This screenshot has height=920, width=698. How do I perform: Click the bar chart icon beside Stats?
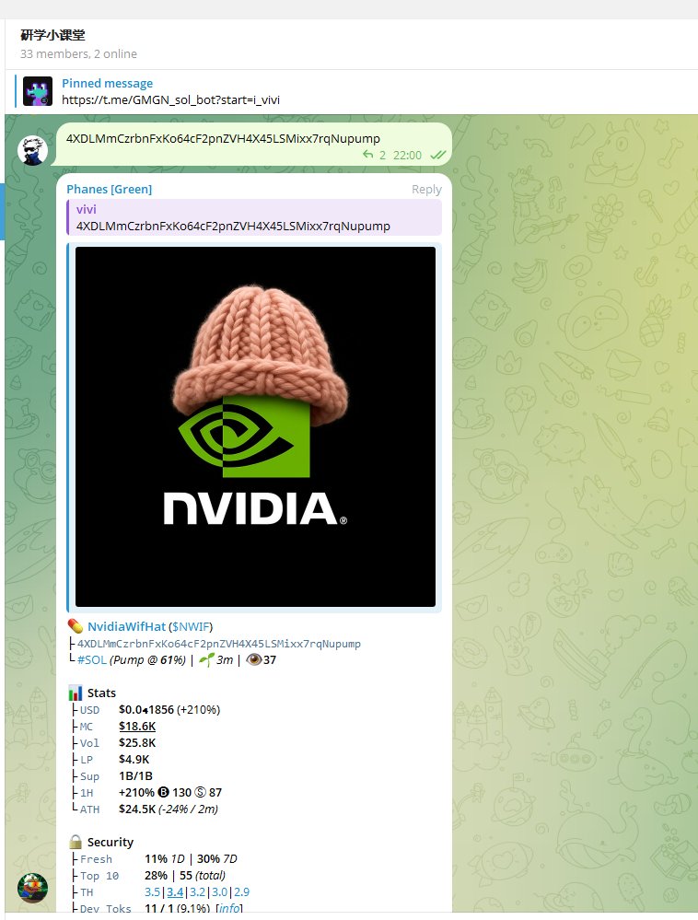coord(76,693)
